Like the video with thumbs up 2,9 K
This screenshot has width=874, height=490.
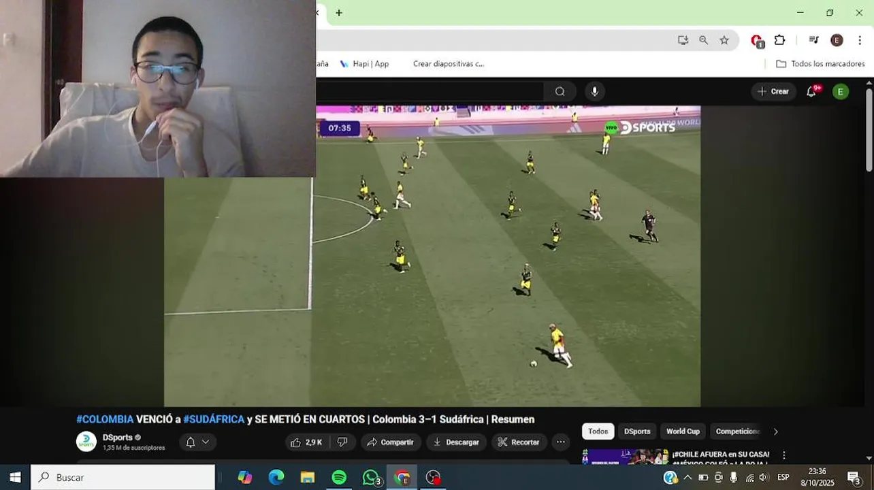pos(307,442)
